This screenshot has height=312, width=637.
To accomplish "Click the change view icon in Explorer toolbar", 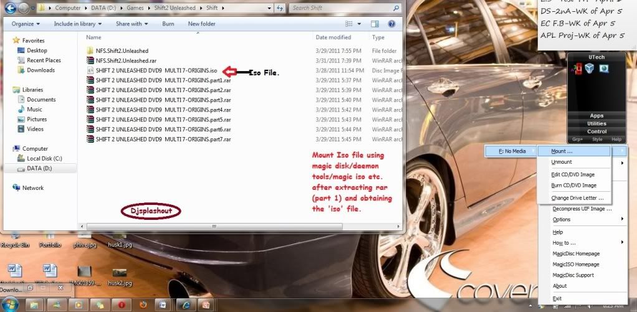I will 348,24.
